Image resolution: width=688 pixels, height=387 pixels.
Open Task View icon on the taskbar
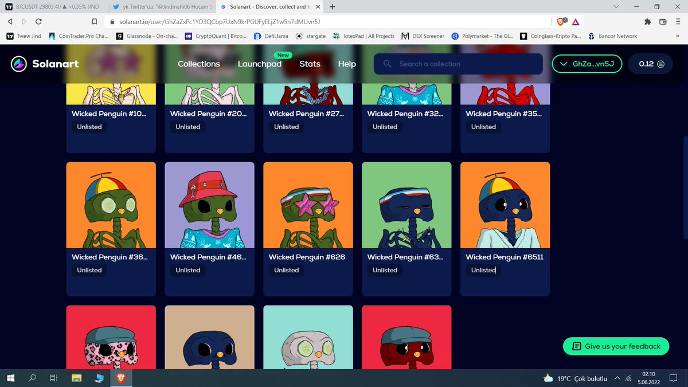point(53,378)
